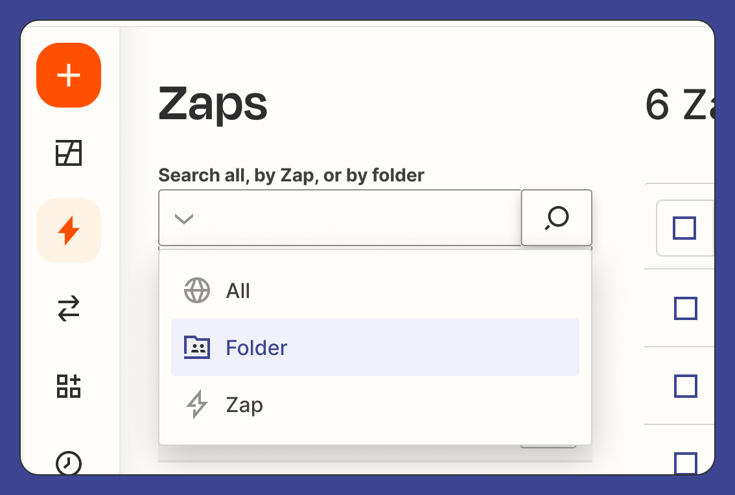Check the second Zap row checkbox
The width and height of the screenshot is (735, 495).
[x=685, y=386]
